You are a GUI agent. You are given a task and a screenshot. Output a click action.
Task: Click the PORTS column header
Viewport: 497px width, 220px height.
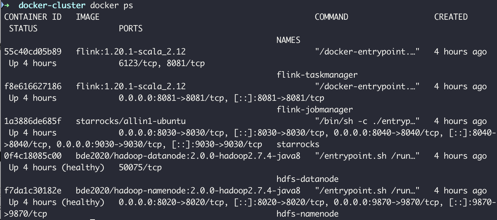coord(131,29)
